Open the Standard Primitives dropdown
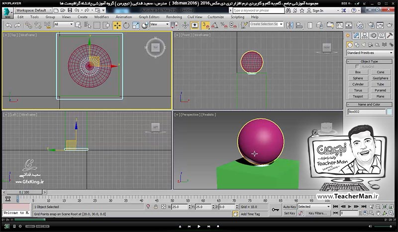Screen dimensions: 398x232 click(369, 53)
